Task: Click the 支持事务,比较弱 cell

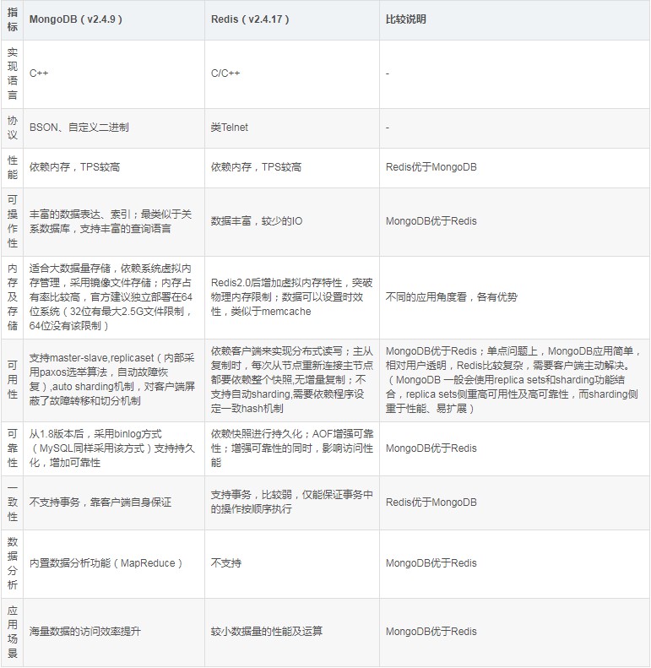Action: [x=292, y=502]
